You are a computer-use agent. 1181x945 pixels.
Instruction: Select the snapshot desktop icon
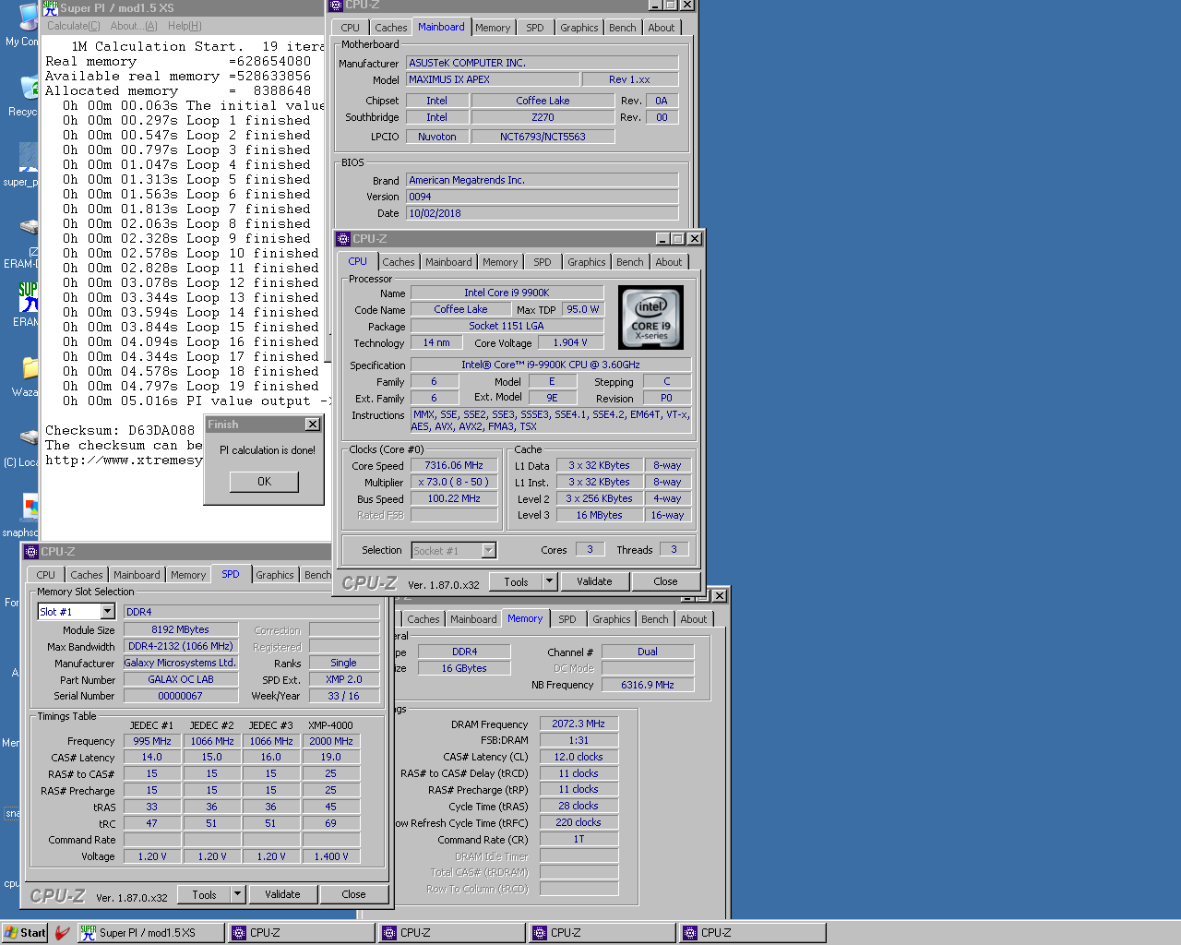(22, 516)
